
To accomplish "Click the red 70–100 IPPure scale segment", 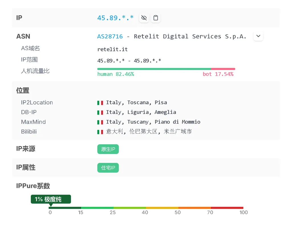I will click(227, 208).
